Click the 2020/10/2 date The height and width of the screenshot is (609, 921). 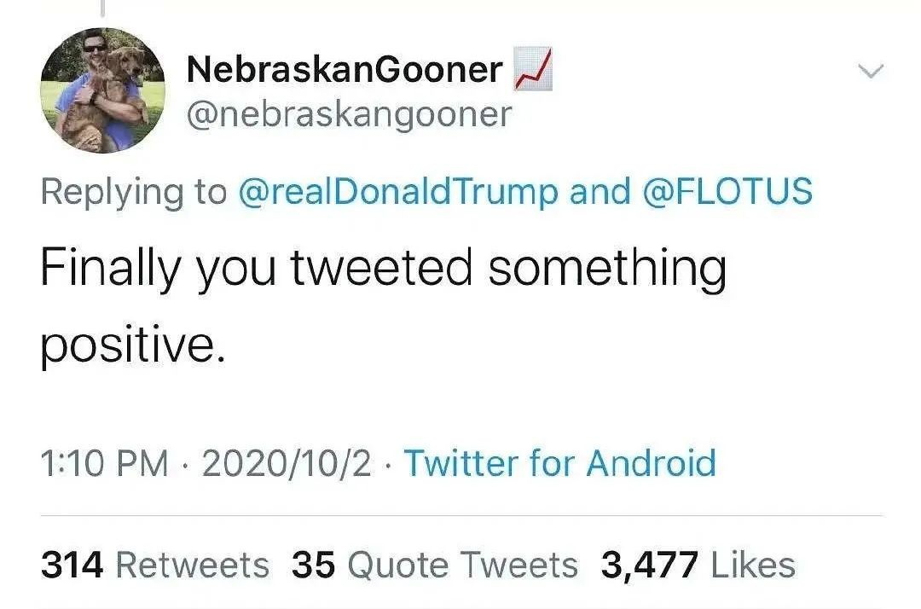coord(288,463)
